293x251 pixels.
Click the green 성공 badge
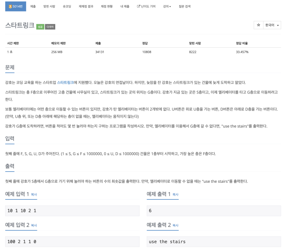tap(40, 27)
